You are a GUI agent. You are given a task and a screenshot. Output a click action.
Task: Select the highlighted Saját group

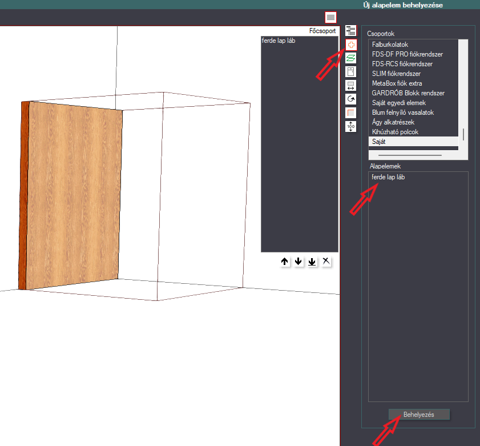tap(413, 142)
